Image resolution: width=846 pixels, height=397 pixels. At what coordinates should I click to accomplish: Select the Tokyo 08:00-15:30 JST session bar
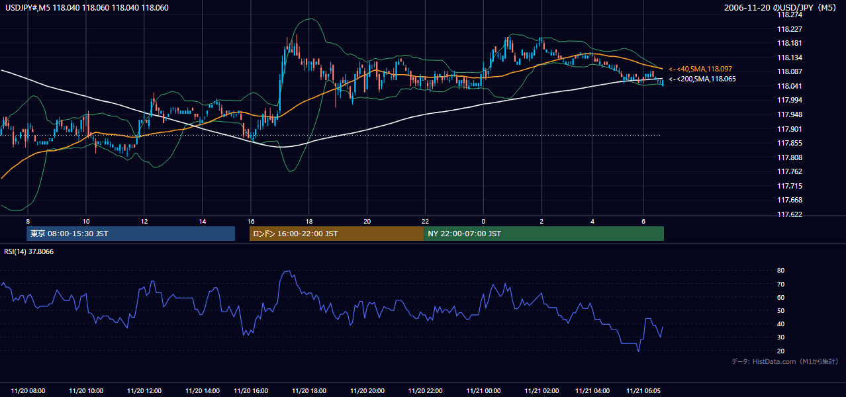click(x=130, y=234)
